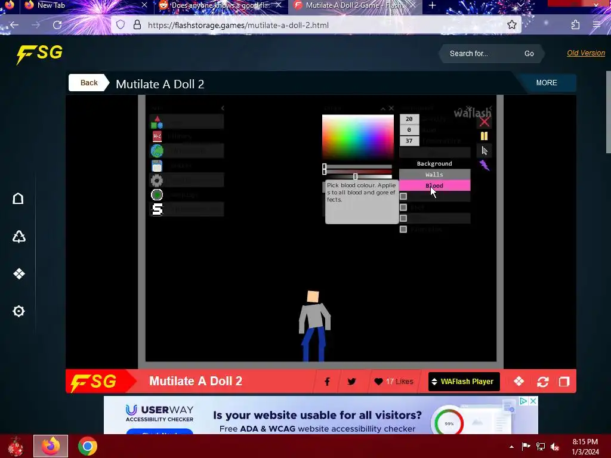Click the Back button beside game title

(x=89, y=82)
